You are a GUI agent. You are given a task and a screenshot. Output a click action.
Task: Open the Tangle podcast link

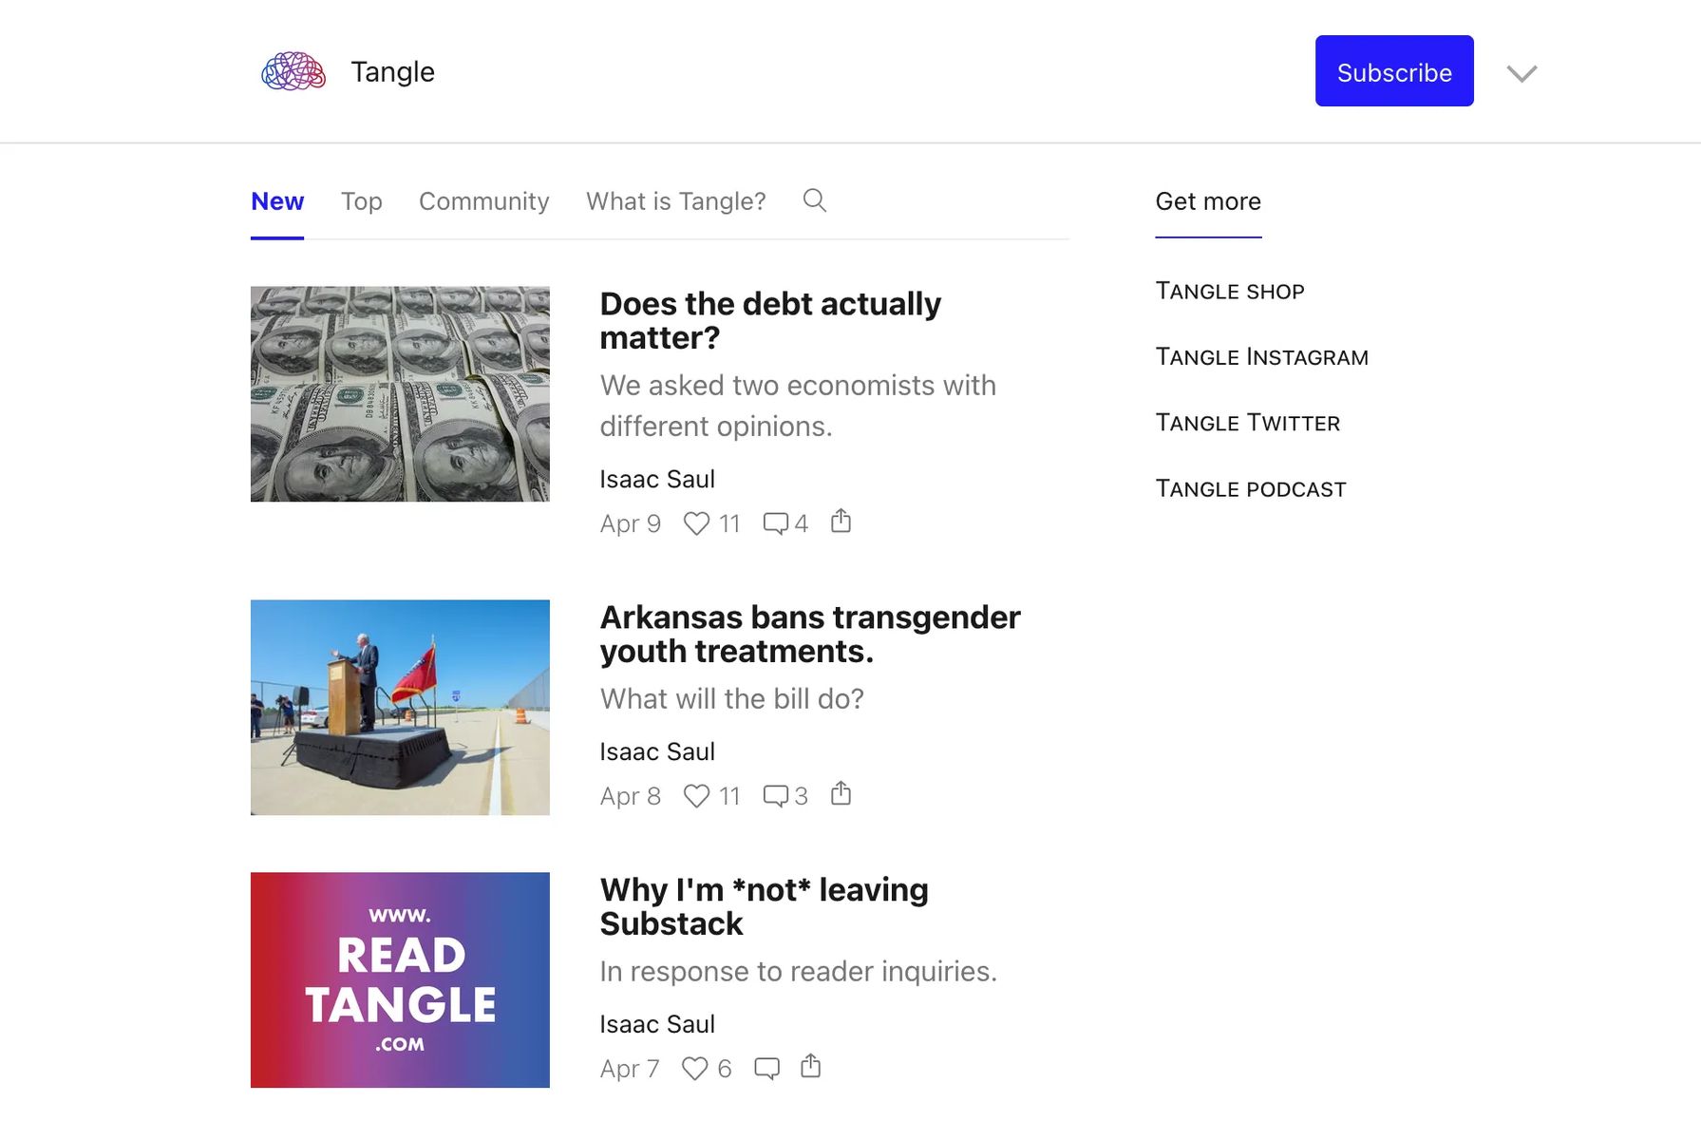coord(1250,487)
